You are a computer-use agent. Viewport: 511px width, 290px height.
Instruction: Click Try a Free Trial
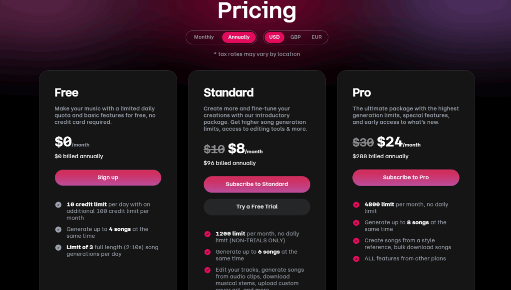[x=257, y=207]
